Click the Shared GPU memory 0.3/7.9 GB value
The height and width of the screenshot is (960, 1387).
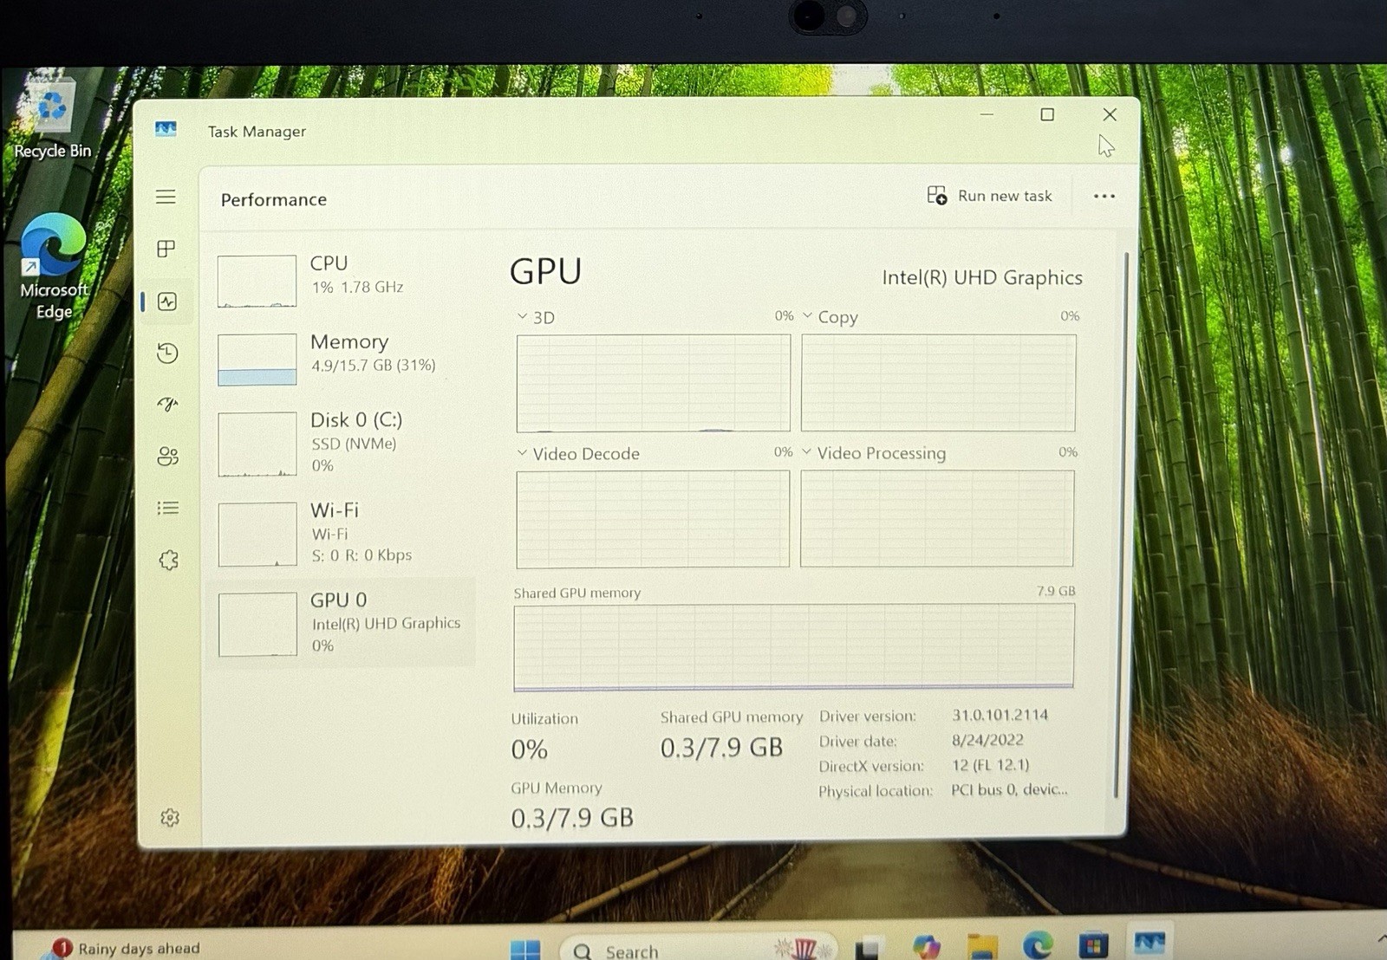721,748
